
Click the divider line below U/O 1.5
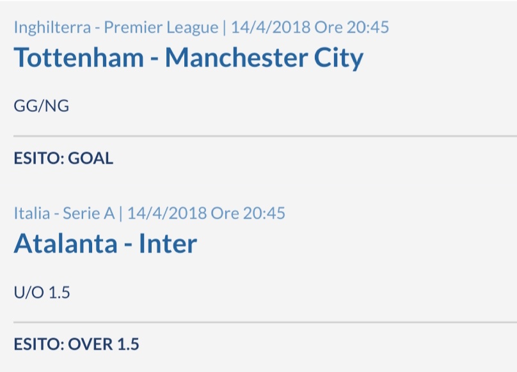point(265,322)
